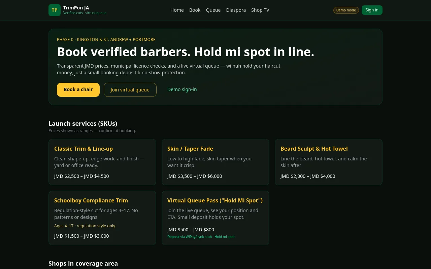This screenshot has width=431, height=269.
Task: Click the yellow Book a chair button
Action: [x=78, y=90]
